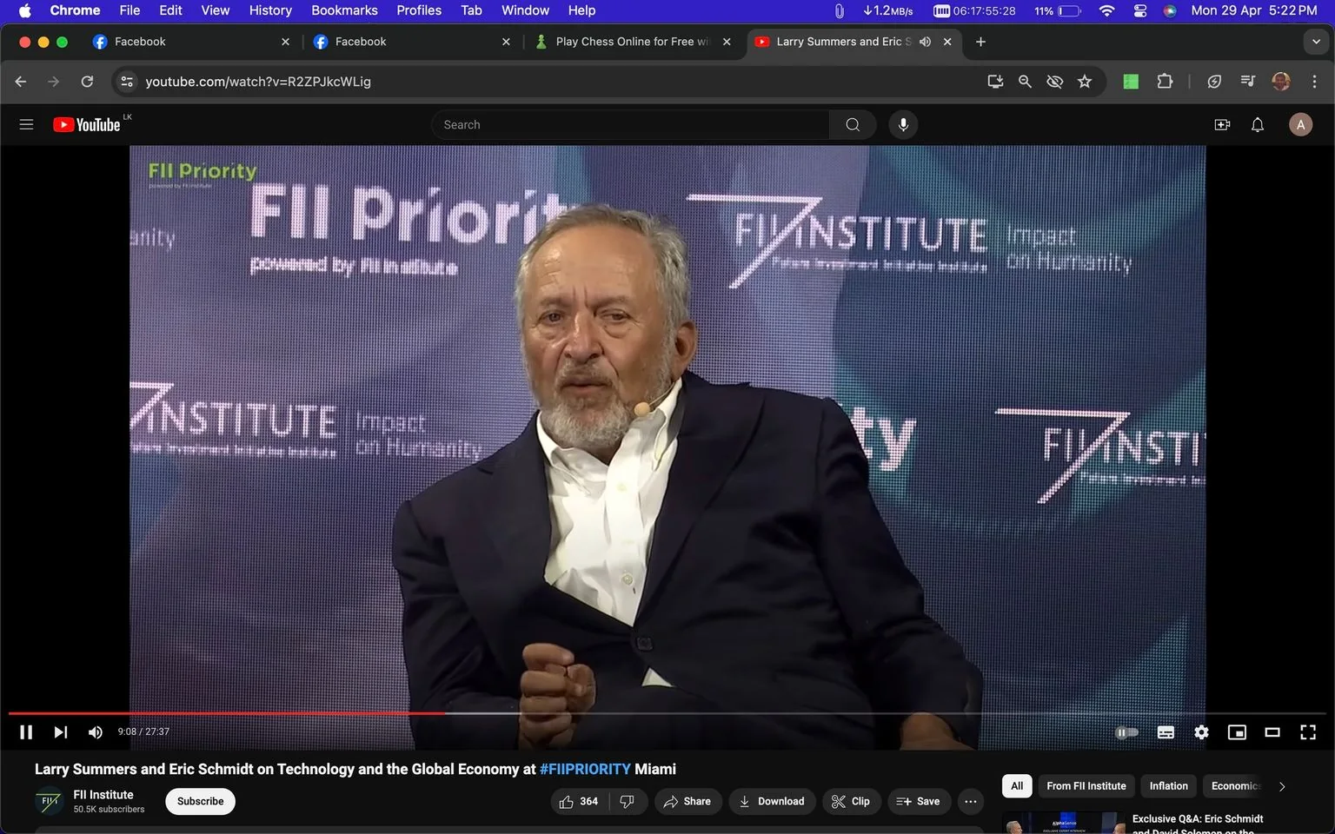Open the Create video menu

1222,124
